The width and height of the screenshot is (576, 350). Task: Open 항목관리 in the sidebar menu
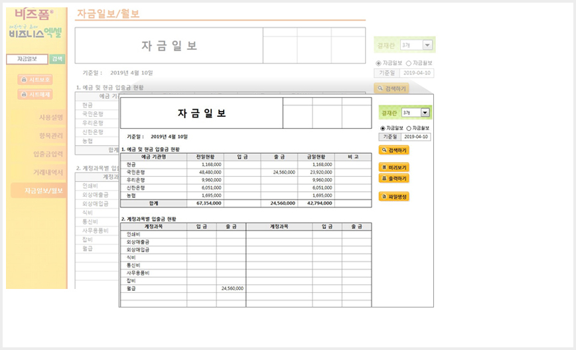coord(50,136)
